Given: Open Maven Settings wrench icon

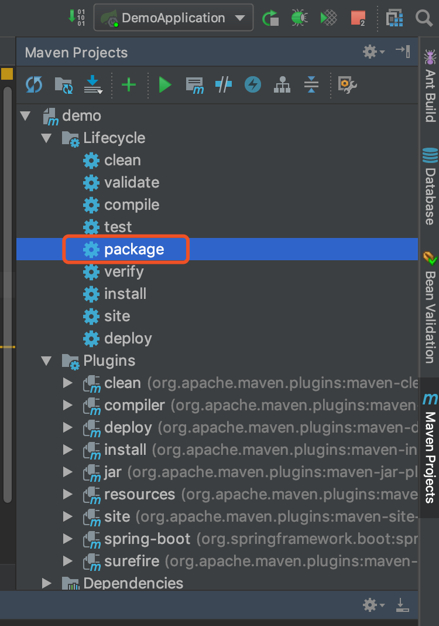Looking at the screenshot, I should point(347,85).
